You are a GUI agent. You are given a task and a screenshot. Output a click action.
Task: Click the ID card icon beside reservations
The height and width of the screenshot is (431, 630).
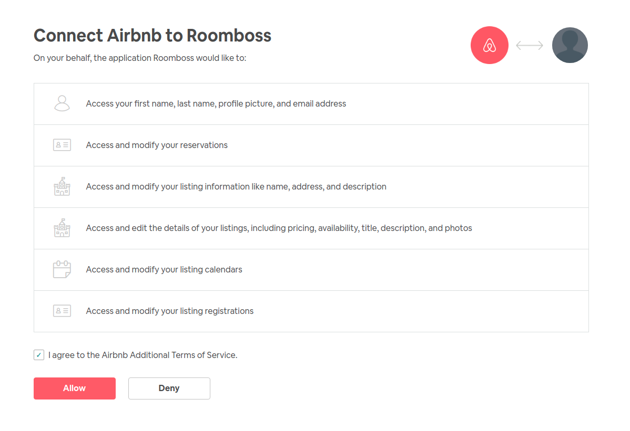(x=62, y=145)
